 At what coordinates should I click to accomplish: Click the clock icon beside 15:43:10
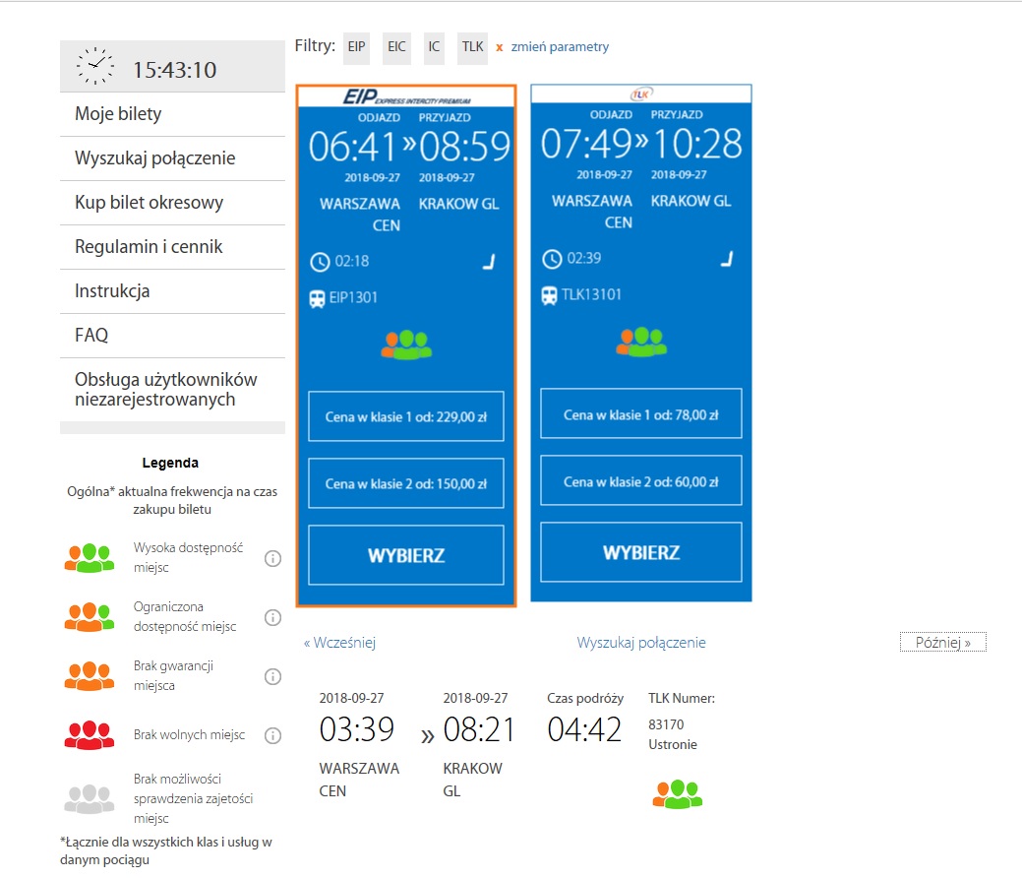(95, 66)
